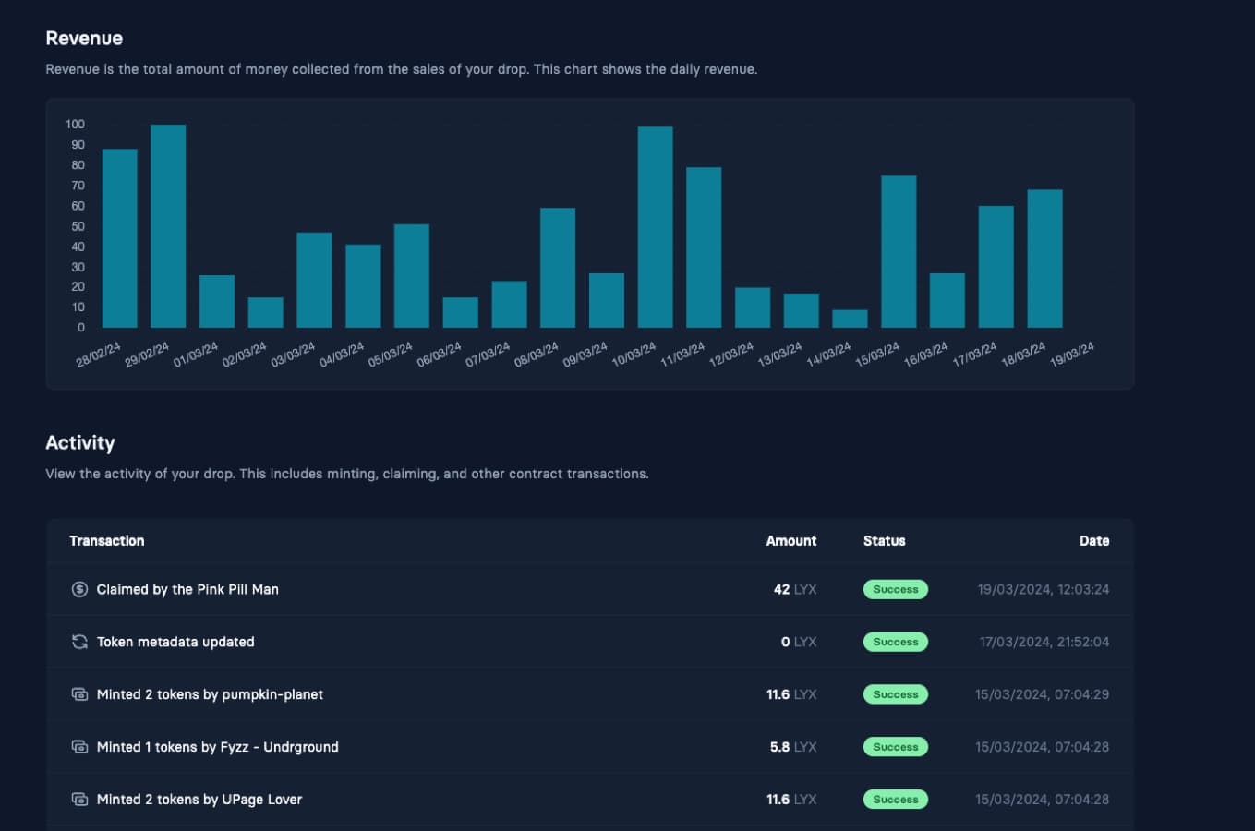Click the Revenue section heading

tap(84, 38)
